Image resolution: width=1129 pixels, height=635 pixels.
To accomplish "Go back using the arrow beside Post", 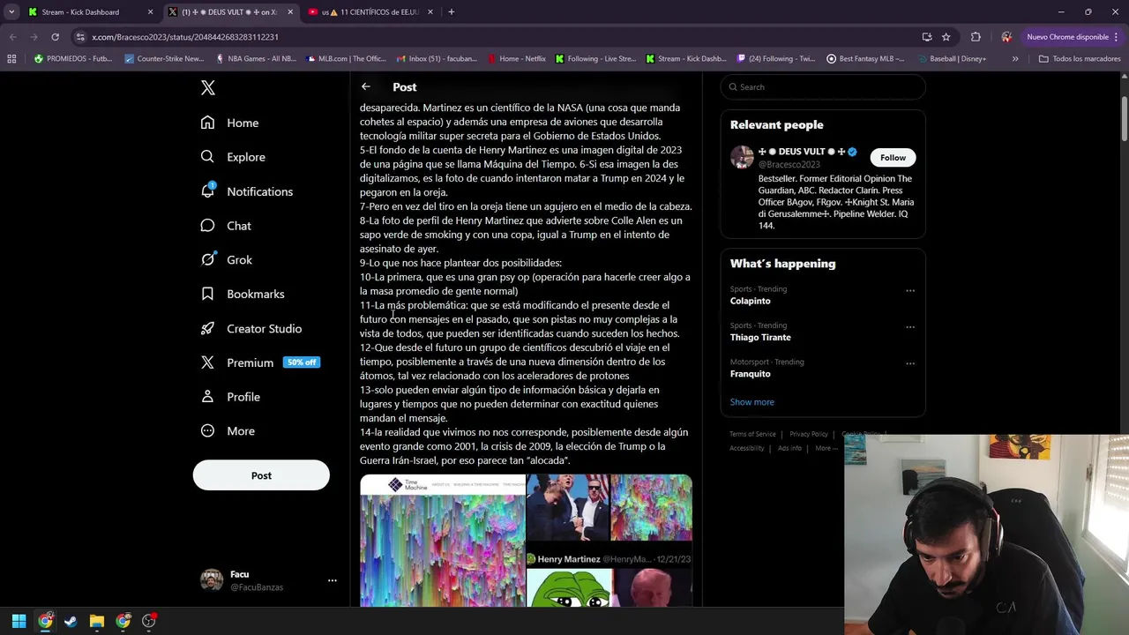I will tap(366, 86).
